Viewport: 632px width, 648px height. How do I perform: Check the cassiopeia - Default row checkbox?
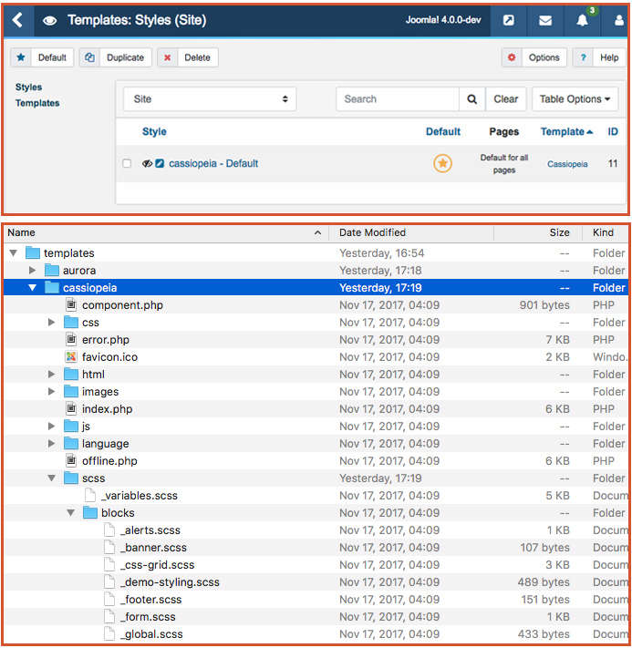(x=127, y=164)
